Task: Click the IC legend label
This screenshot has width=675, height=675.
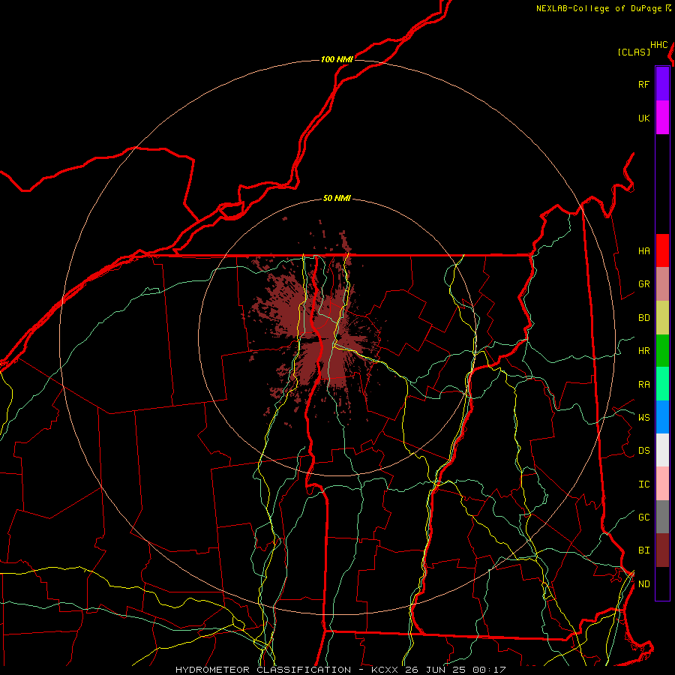Action: tap(643, 484)
